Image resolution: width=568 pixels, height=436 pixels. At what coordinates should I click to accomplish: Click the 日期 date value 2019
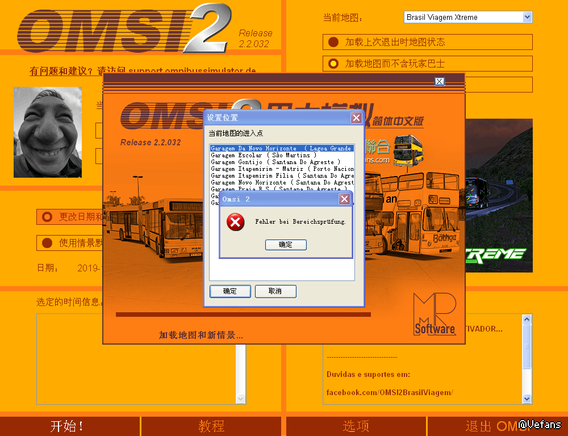pyautogui.click(x=89, y=268)
